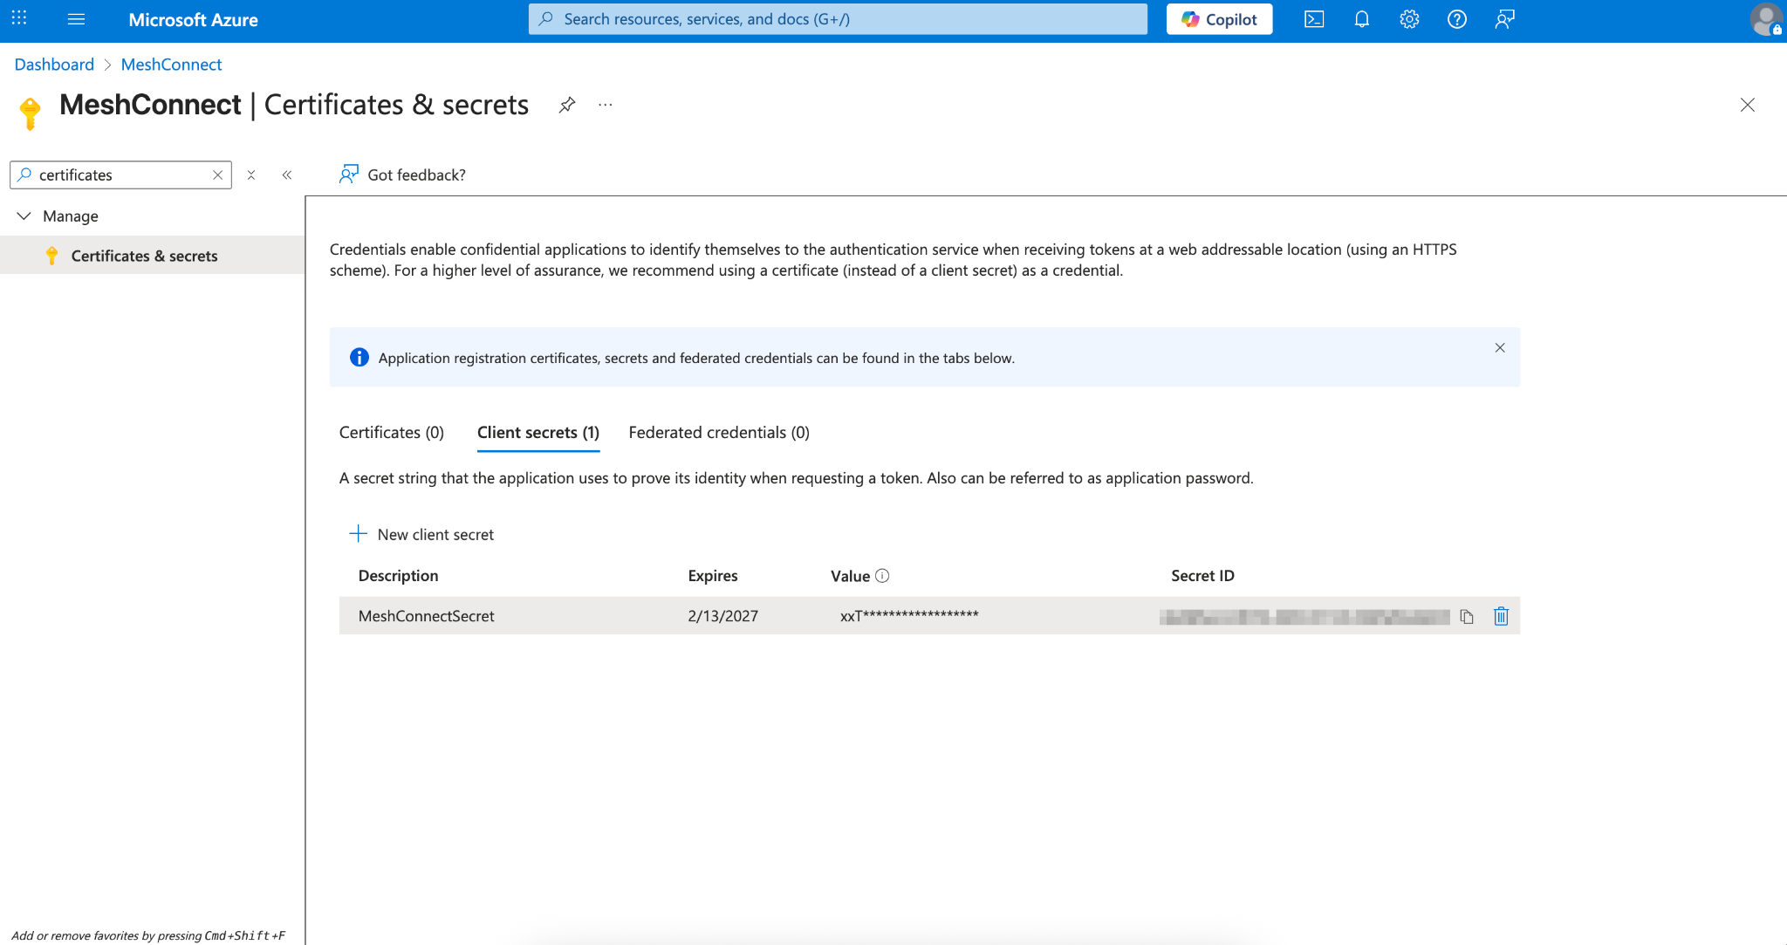The image size is (1787, 945).
Task: Show the Value column info tooltip
Action: (882, 576)
